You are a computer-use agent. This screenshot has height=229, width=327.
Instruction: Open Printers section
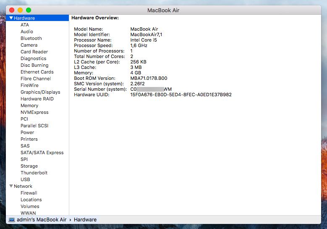pos(29,139)
